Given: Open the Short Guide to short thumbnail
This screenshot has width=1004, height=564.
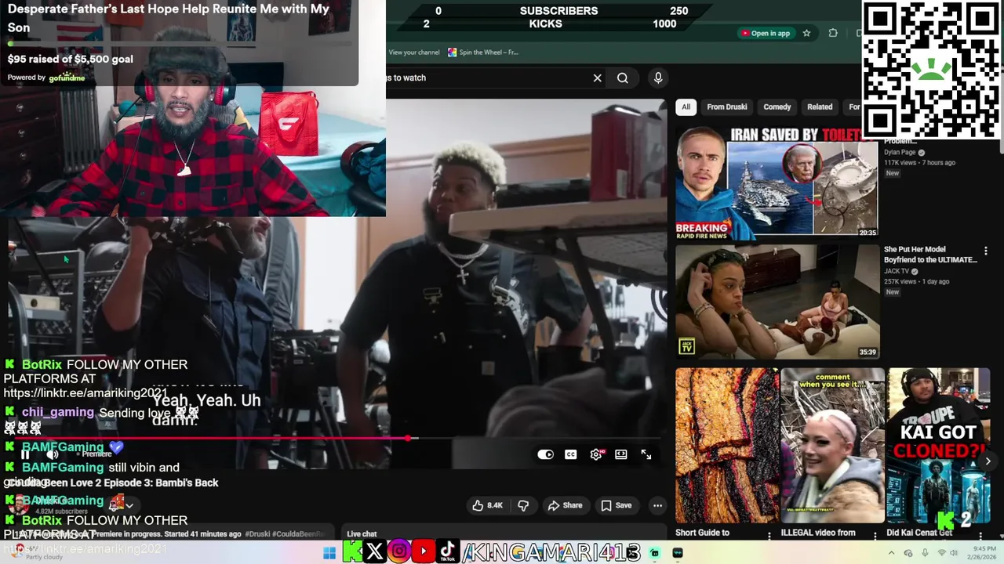Looking at the screenshot, I should click(x=727, y=445).
